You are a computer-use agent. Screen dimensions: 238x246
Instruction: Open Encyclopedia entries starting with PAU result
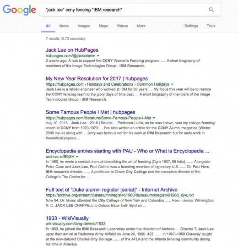pyautogui.click(x=127, y=151)
